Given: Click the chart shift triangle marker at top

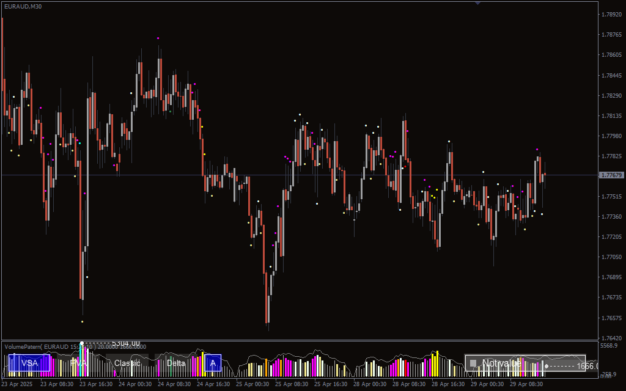Looking at the screenshot, I should (477, 3).
